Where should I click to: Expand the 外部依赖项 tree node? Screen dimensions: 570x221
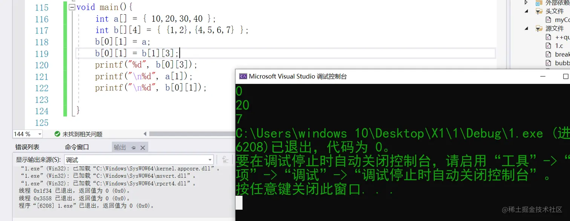coord(526,2)
